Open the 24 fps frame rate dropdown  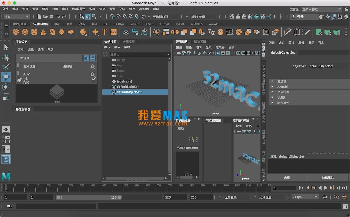point(305,197)
